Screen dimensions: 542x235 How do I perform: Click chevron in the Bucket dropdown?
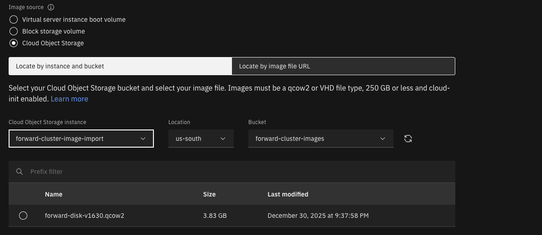coord(383,139)
